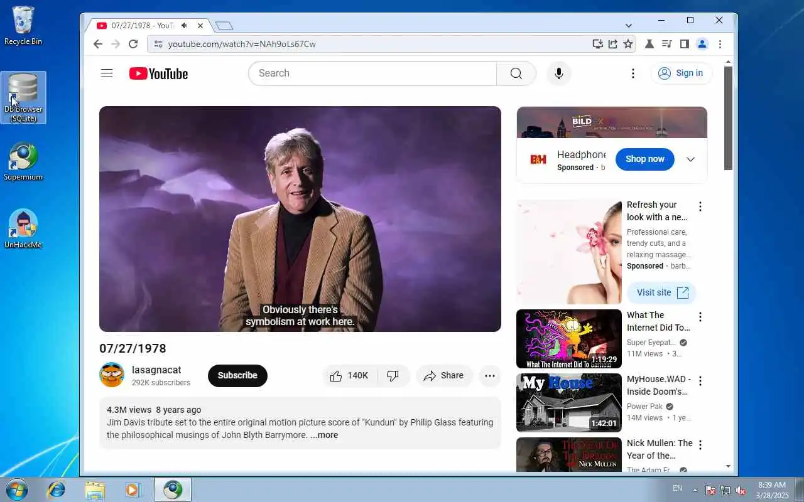The height and width of the screenshot is (502, 804).
Task: Open media controls in browser toolbar
Action: click(667, 44)
